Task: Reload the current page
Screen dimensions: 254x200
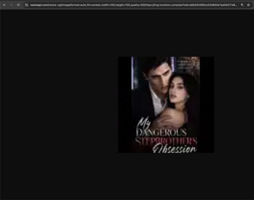Action: 18,5
